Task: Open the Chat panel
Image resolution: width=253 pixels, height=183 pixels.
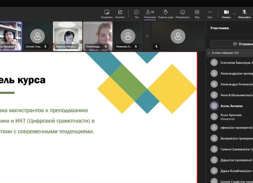Action: (137, 14)
